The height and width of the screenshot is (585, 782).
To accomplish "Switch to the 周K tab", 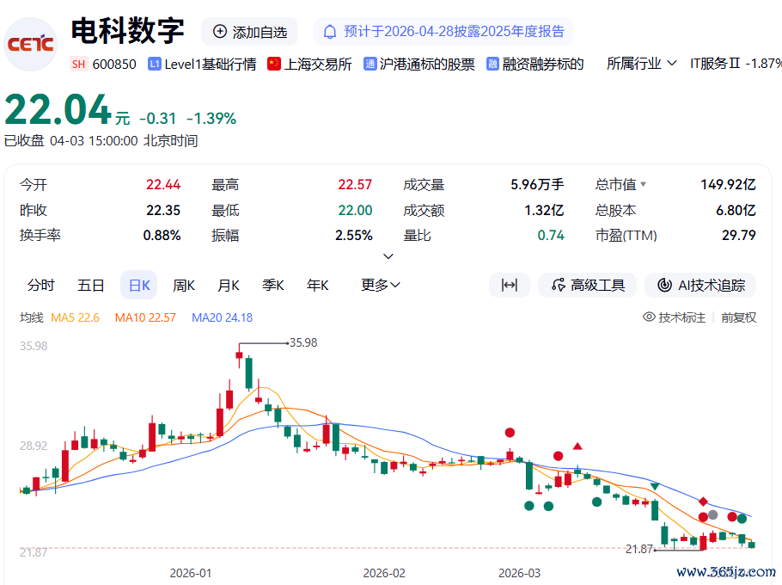I will coord(184,285).
